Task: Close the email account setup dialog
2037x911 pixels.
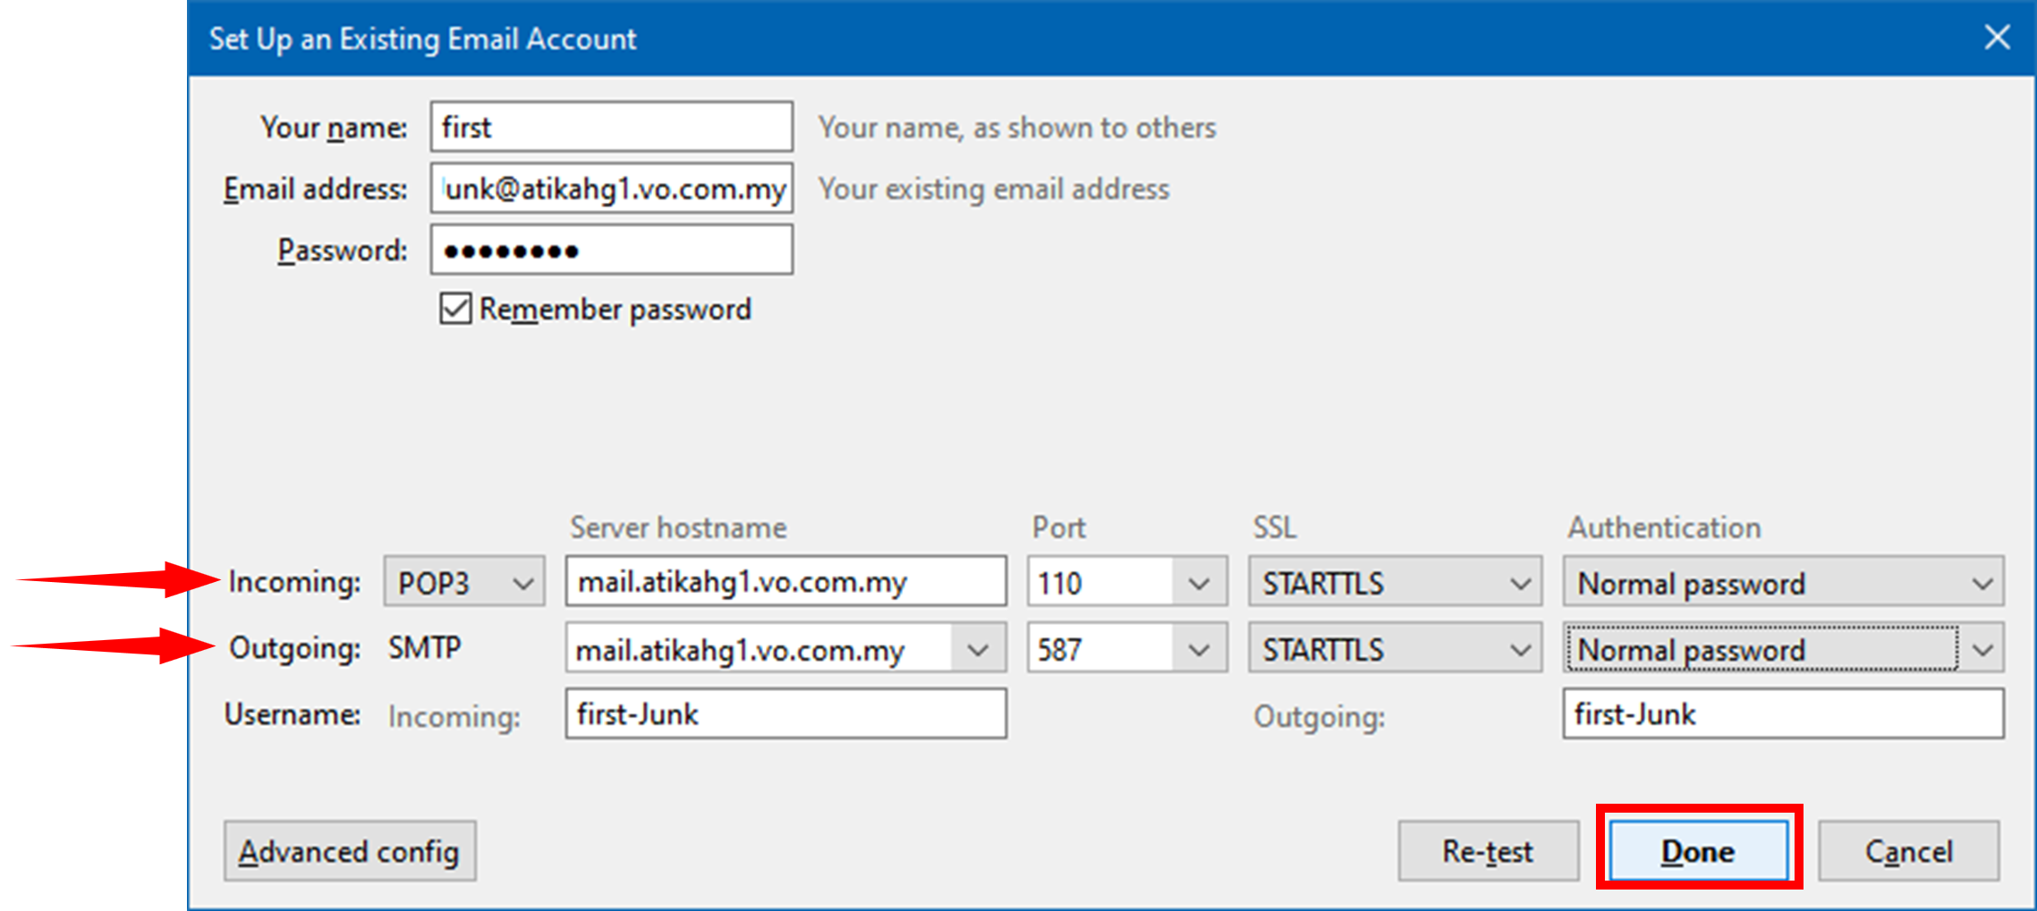Action: [x=1996, y=38]
